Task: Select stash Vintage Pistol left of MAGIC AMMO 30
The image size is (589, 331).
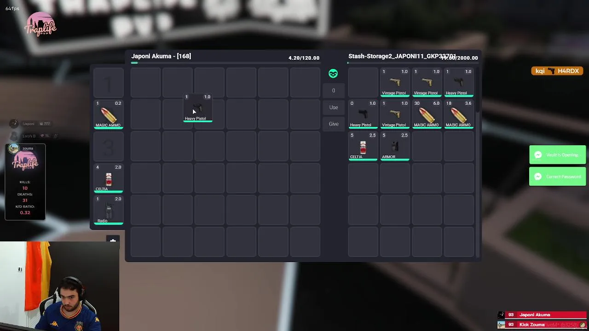Action: [395, 114]
